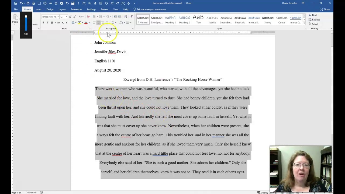Click the smiley face feedback icon

[45, 3]
